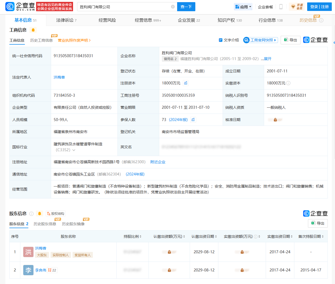This screenshot has width=335, height=284.
Task: Click chart icon next to 18000万元 registered capital
Action: click(x=185, y=83)
